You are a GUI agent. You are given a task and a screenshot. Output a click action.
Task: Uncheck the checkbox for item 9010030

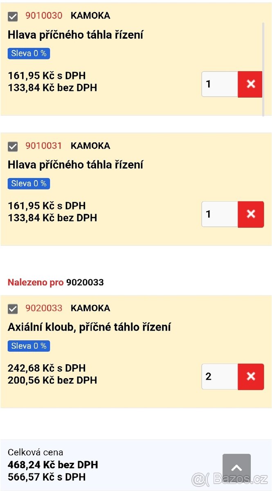[x=13, y=17]
